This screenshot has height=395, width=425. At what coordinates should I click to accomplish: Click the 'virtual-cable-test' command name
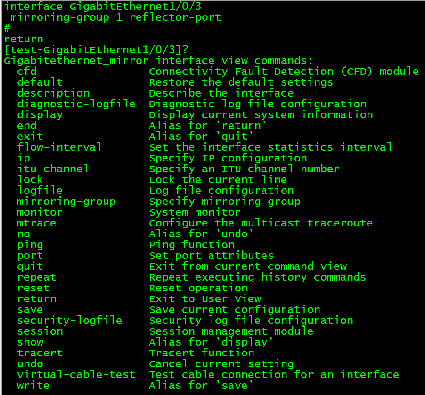point(76,375)
